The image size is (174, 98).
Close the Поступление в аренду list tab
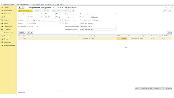tap(30, 4)
